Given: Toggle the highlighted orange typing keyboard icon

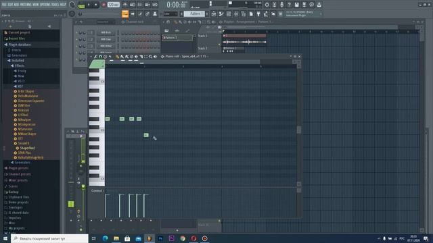Looking at the screenshot, I should [125, 13].
